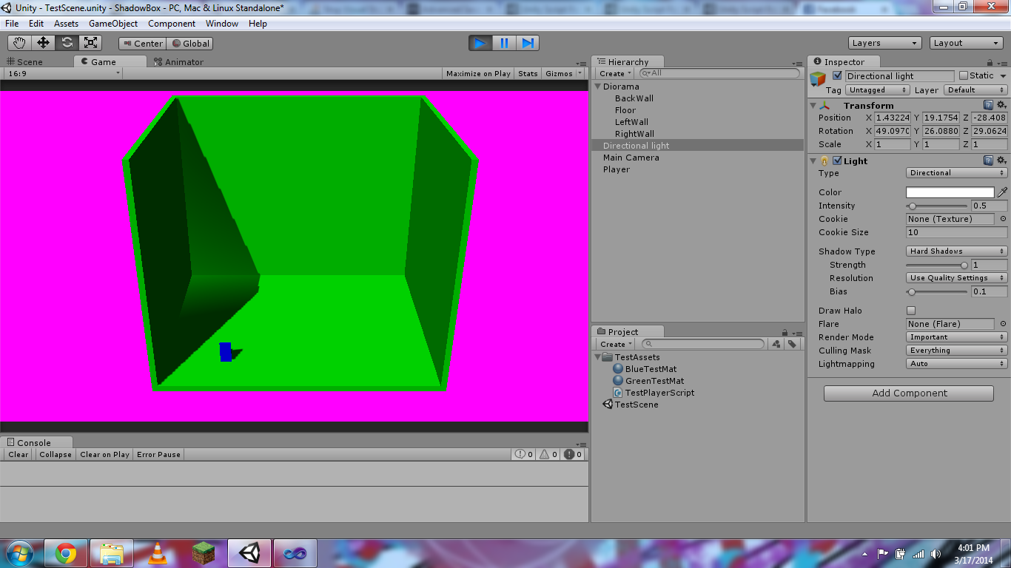Switch to the Scene tab

26,62
